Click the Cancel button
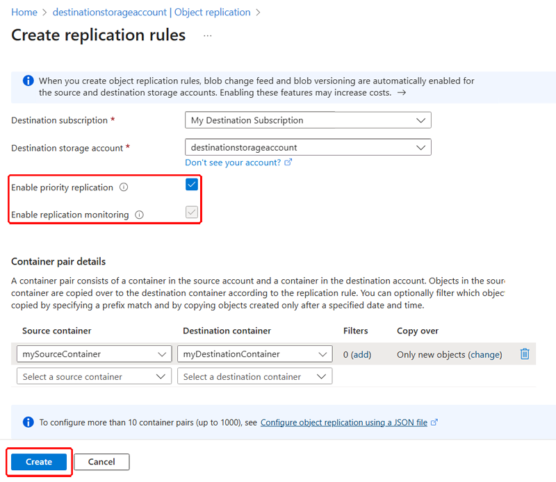The width and height of the screenshot is (556, 482). coord(101,462)
